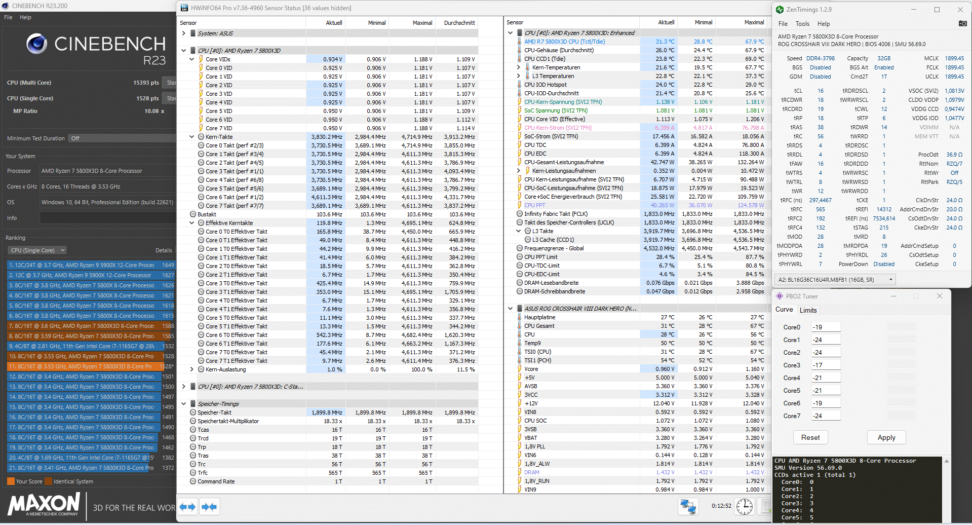Click Core VIDs lightning bolt icon

click(x=201, y=59)
